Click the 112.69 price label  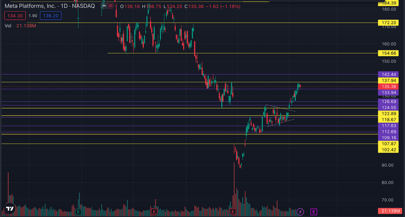389,132
